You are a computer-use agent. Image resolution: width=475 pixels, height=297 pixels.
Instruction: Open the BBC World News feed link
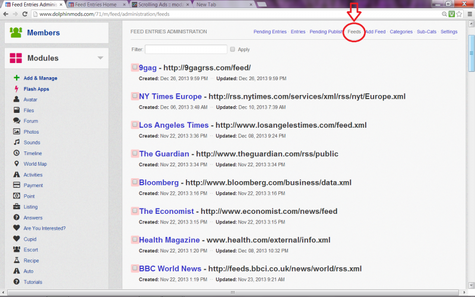(x=170, y=268)
